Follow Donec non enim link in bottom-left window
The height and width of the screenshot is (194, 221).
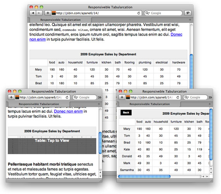(68, 111)
